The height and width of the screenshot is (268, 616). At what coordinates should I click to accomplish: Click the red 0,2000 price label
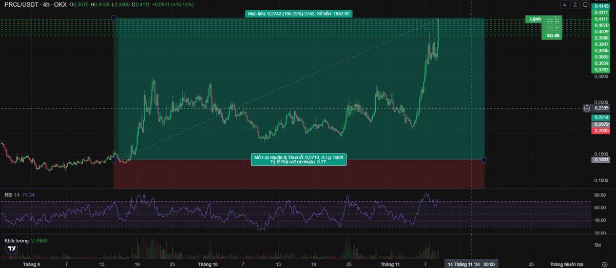tap(602, 131)
